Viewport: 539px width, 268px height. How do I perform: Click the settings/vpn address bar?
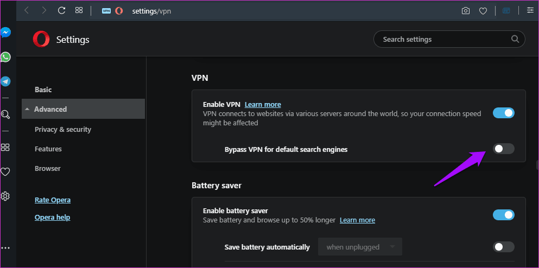151,11
